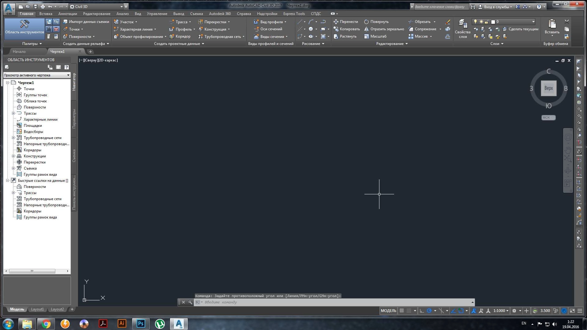Click the Перенести move button
The width and height of the screenshot is (587, 330).
pyautogui.click(x=346, y=22)
